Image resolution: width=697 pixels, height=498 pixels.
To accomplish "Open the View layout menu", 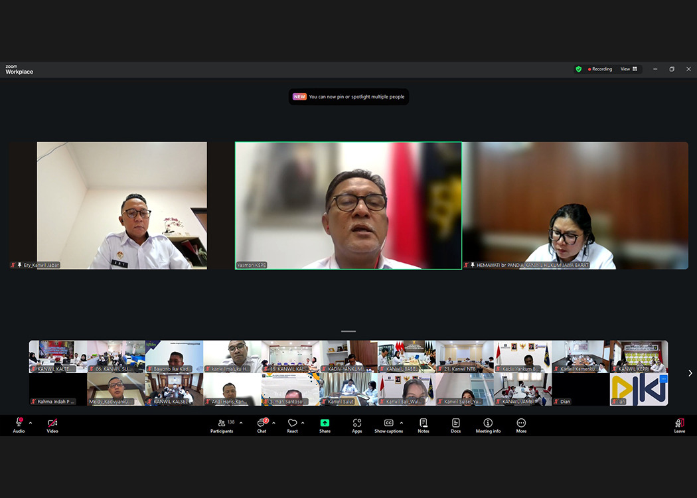I will click(x=629, y=69).
